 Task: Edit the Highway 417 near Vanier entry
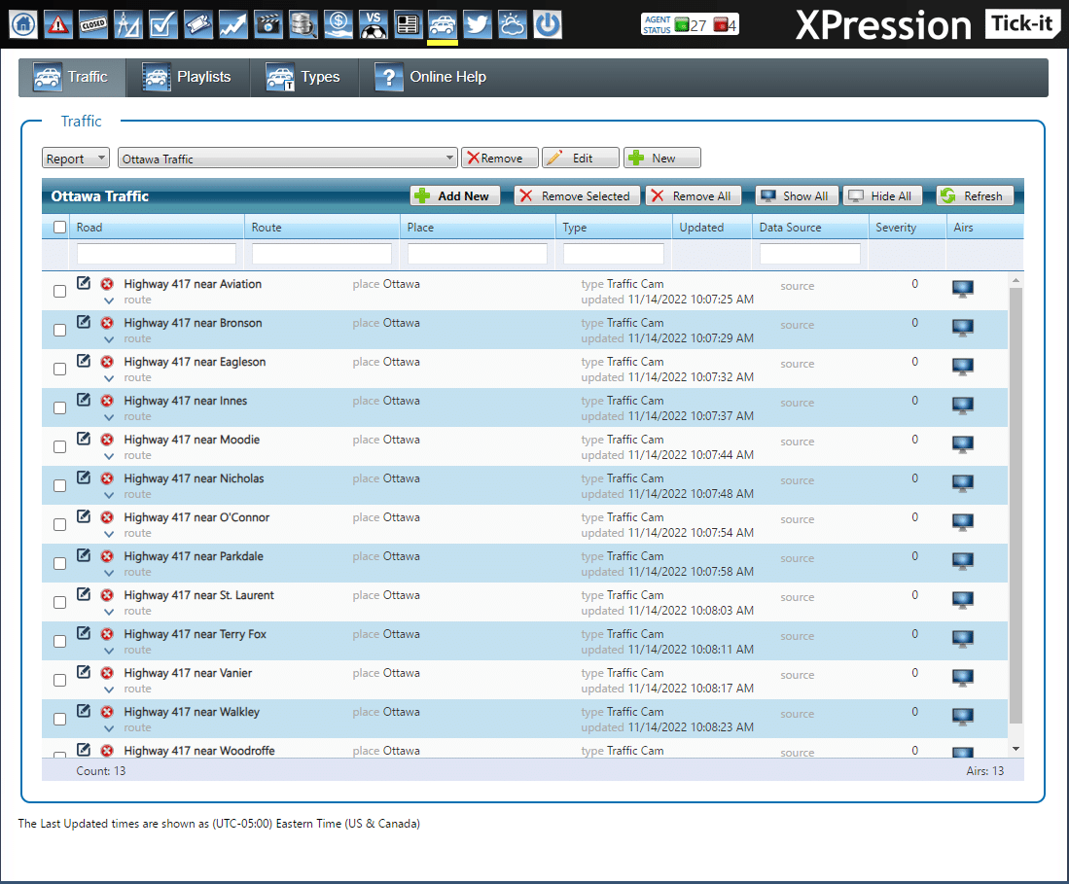(x=84, y=671)
